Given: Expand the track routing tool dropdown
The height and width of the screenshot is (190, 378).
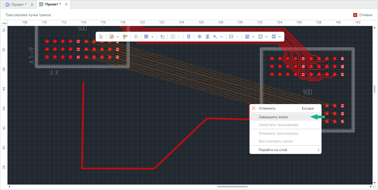Looking at the screenshot, I should [118, 37].
